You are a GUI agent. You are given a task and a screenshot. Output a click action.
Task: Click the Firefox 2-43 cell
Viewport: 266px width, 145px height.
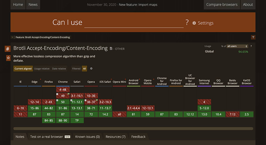pyautogui.click(x=49, y=102)
